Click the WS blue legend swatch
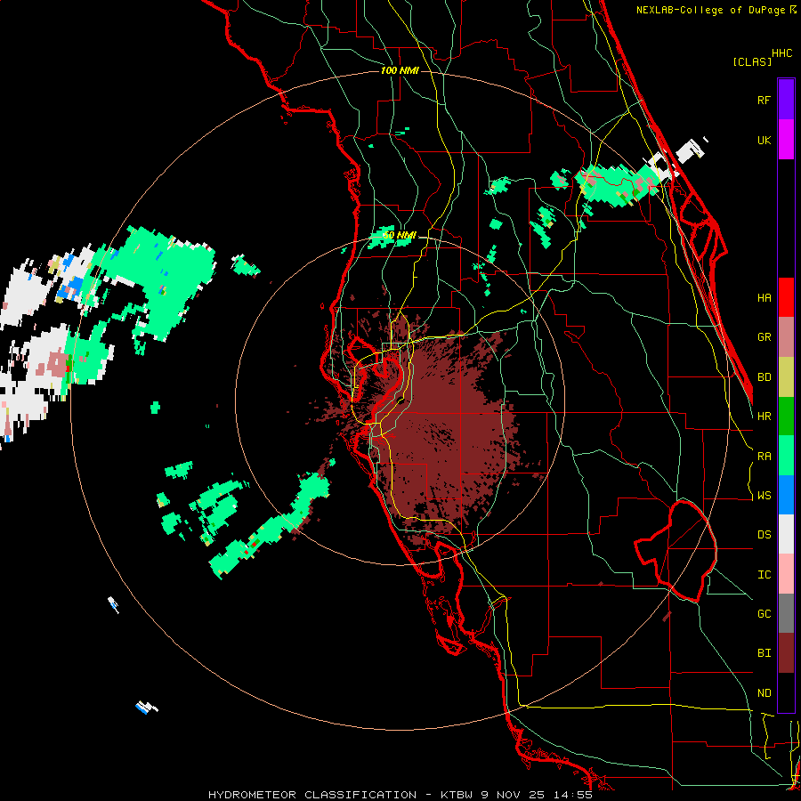The width and height of the screenshot is (801, 801). pyautogui.click(x=786, y=495)
